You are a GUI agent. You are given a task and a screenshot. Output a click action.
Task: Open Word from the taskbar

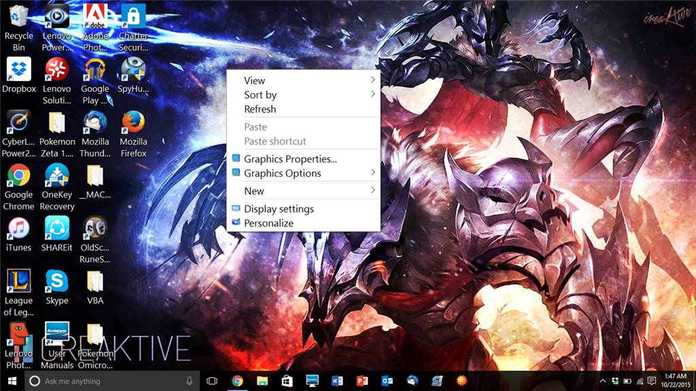click(337, 381)
